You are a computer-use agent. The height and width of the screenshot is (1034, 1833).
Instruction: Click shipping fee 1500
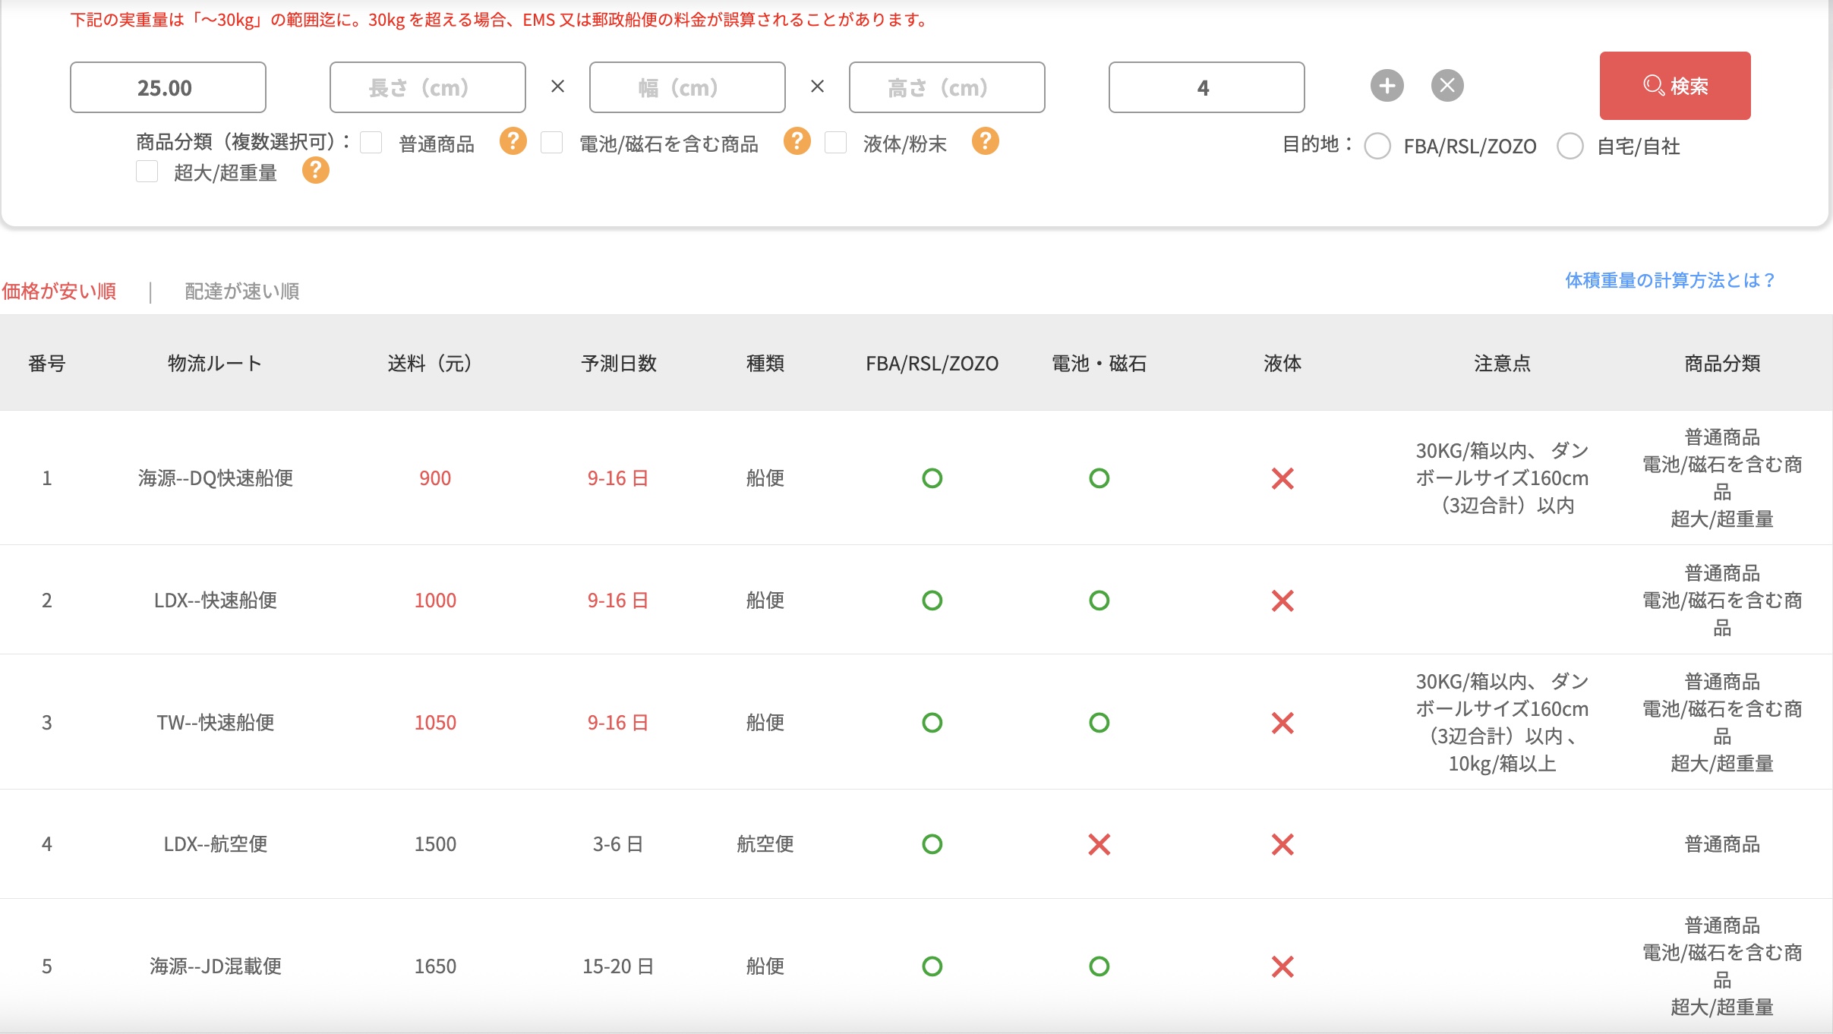point(435,844)
